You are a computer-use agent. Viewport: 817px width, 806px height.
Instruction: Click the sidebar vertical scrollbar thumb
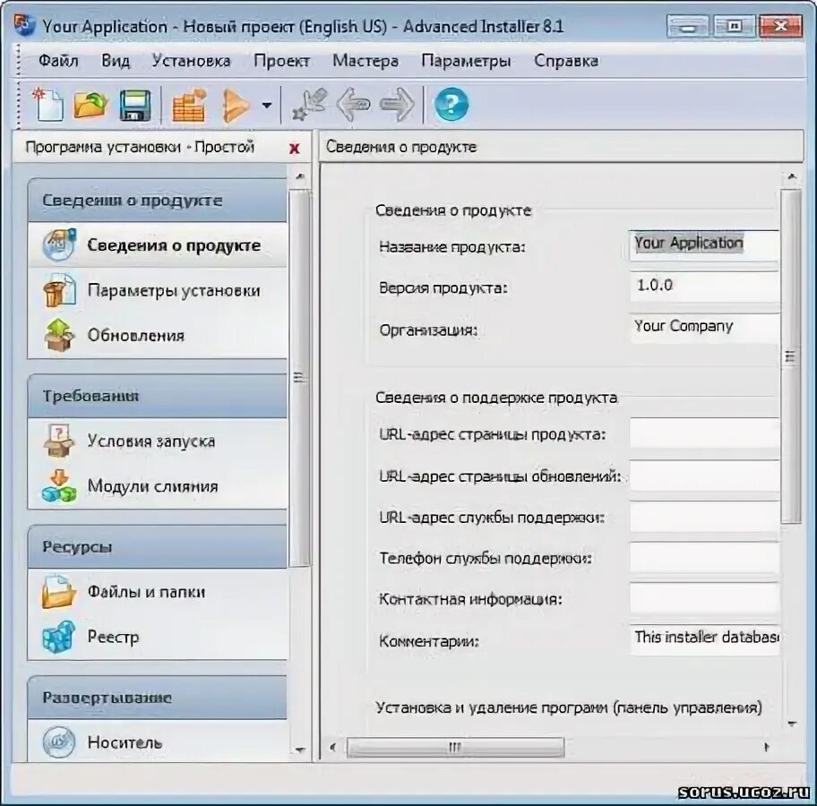300,377
